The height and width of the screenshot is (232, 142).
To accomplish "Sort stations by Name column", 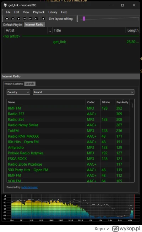I will pyautogui.click(x=46, y=102).
